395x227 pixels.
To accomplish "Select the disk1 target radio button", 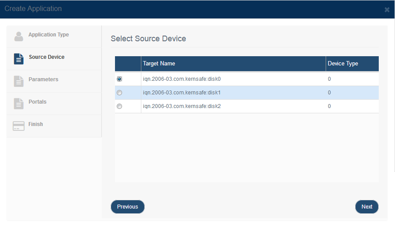I will [x=119, y=93].
